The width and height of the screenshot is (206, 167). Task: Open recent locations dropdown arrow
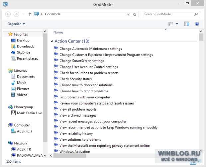[x=23, y=14]
